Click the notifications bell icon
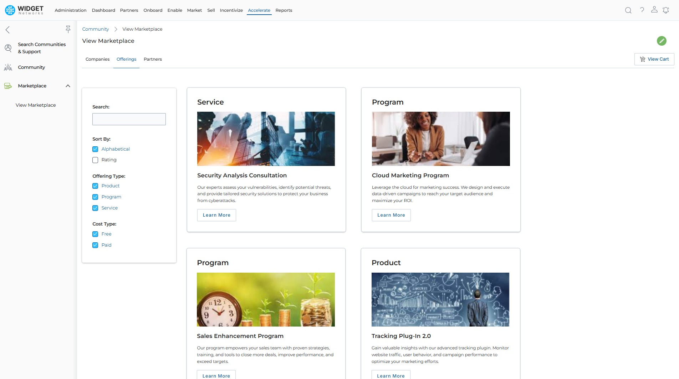The height and width of the screenshot is (379, 679). pyautogui.click(x=666, y=10)
